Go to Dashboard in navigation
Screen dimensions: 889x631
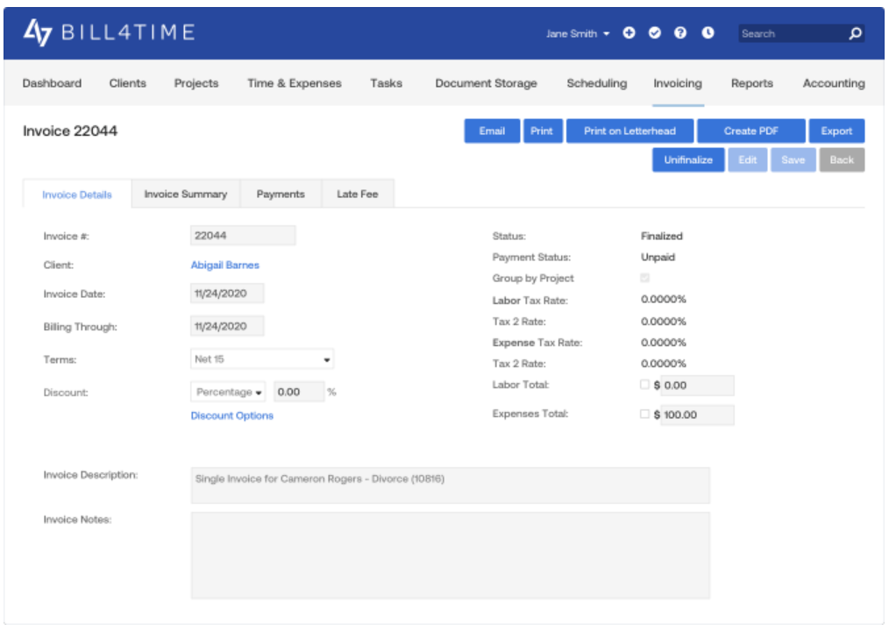tap(52, 83)
